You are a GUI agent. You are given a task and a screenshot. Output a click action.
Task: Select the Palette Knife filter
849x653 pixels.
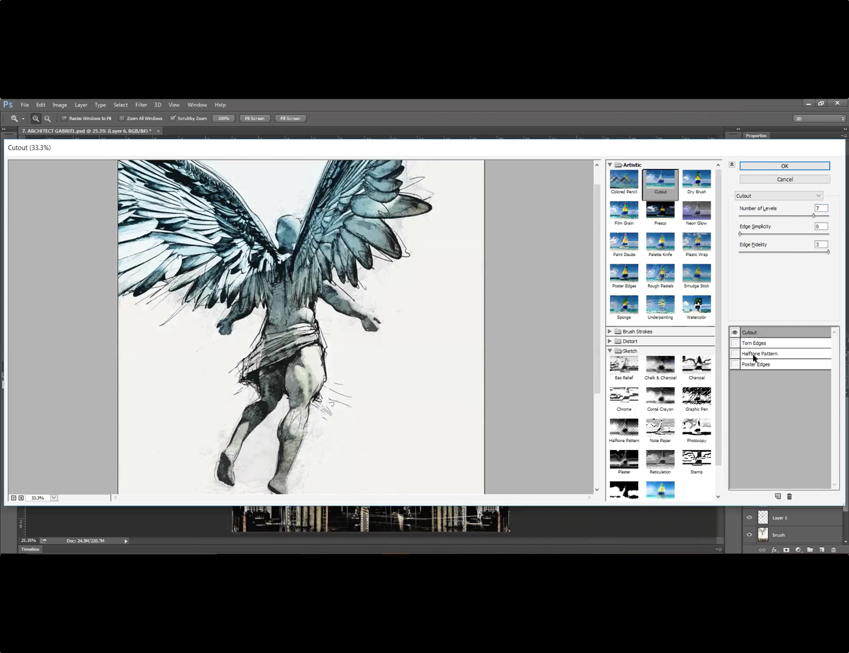click(x=660, y=244)
